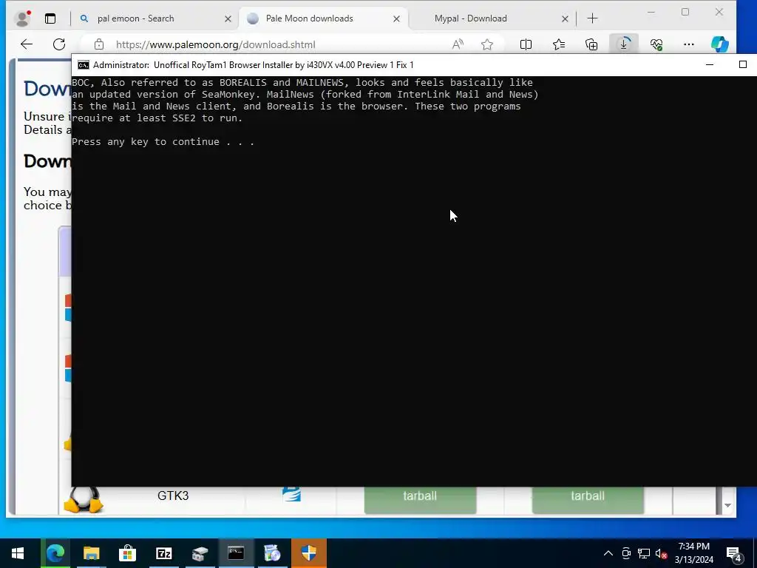Show hidden system tray icons
Viewport: 757px width, 568px height.
click(608, 553)
